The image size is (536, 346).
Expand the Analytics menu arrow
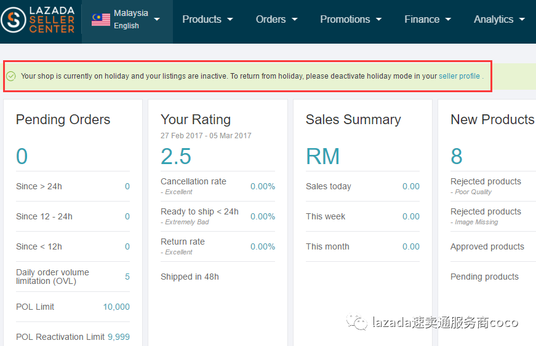coord(522,20)
